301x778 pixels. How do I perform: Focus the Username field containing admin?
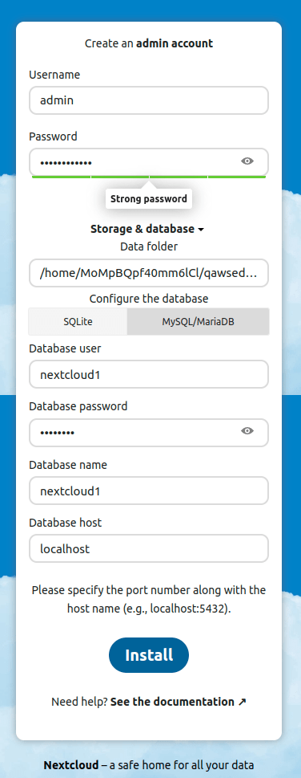(149, 100)
